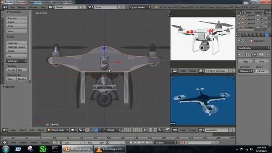The image size is (272, 153).
Task: Open the 3D viewport editor type selector
Action: 5,130
